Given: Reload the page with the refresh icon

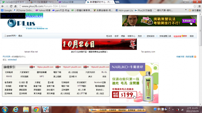Looking at the screenshot, I should point(11,6).
